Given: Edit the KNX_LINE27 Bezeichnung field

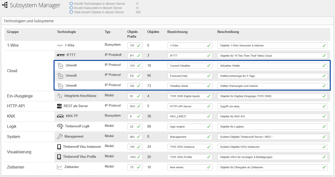Looking at the screenshot, I should [187, 116].
